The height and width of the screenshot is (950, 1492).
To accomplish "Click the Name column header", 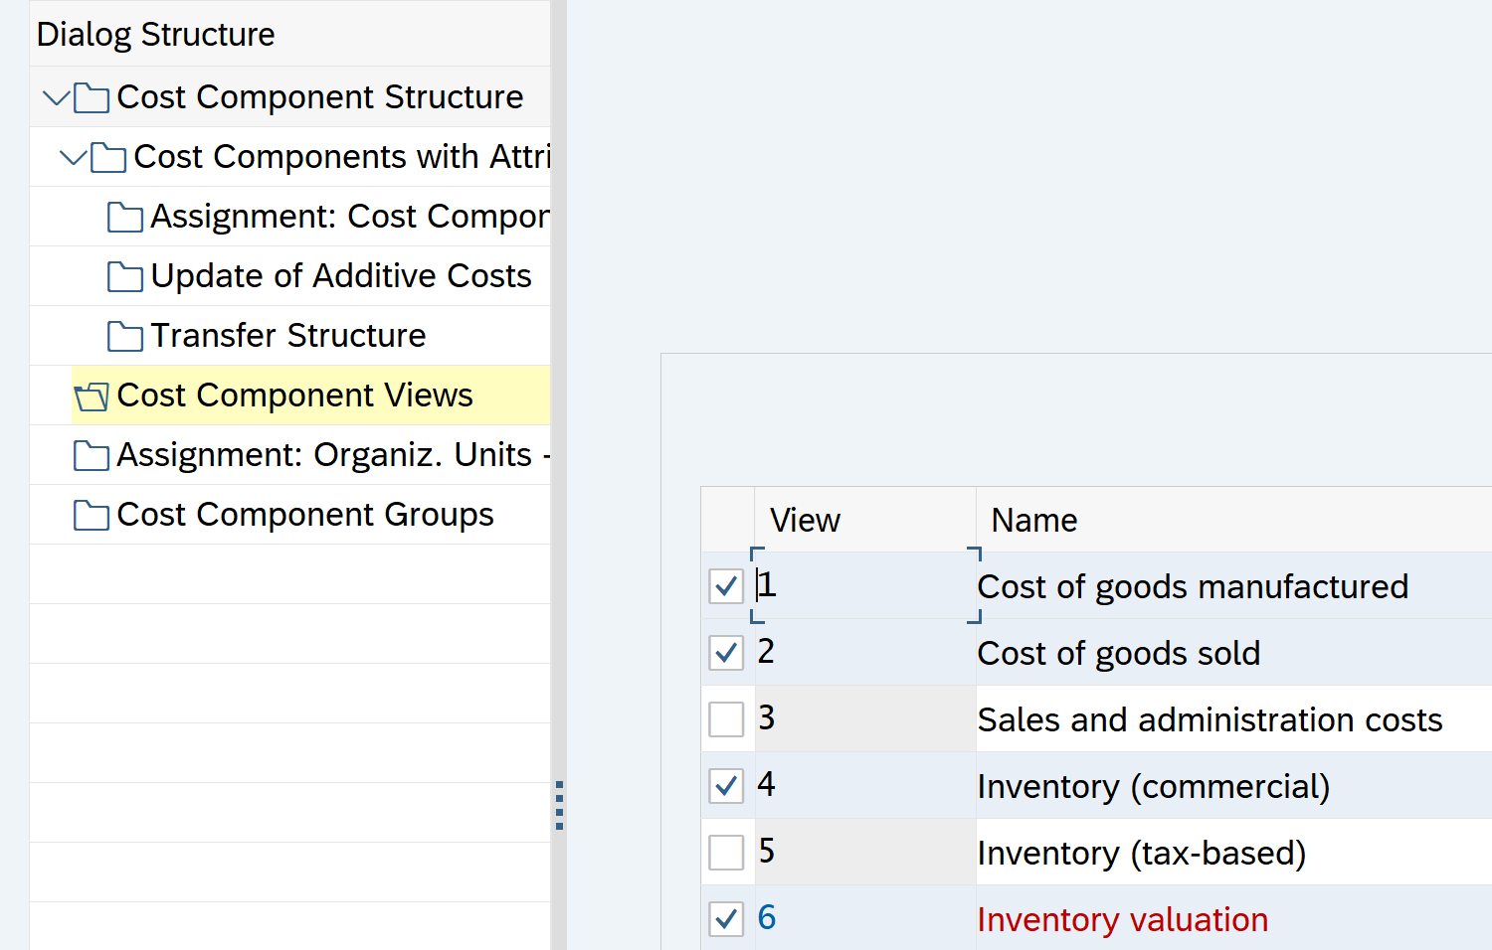I will click(x=1033, y=520).
